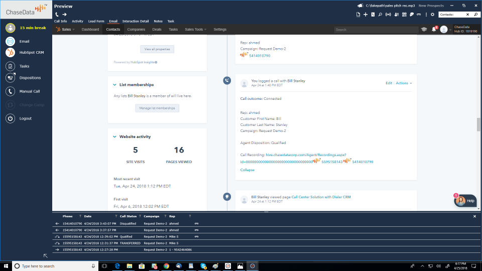Switch to the Interaction Detail tab
The image size is (482, 271).
tap(136, 21)
